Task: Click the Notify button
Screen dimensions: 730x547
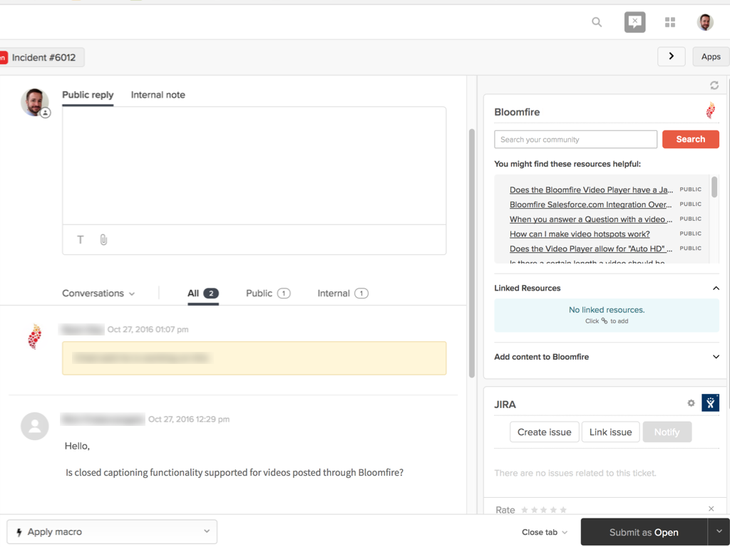Action: pyautogui.click(x=667, y=432)
